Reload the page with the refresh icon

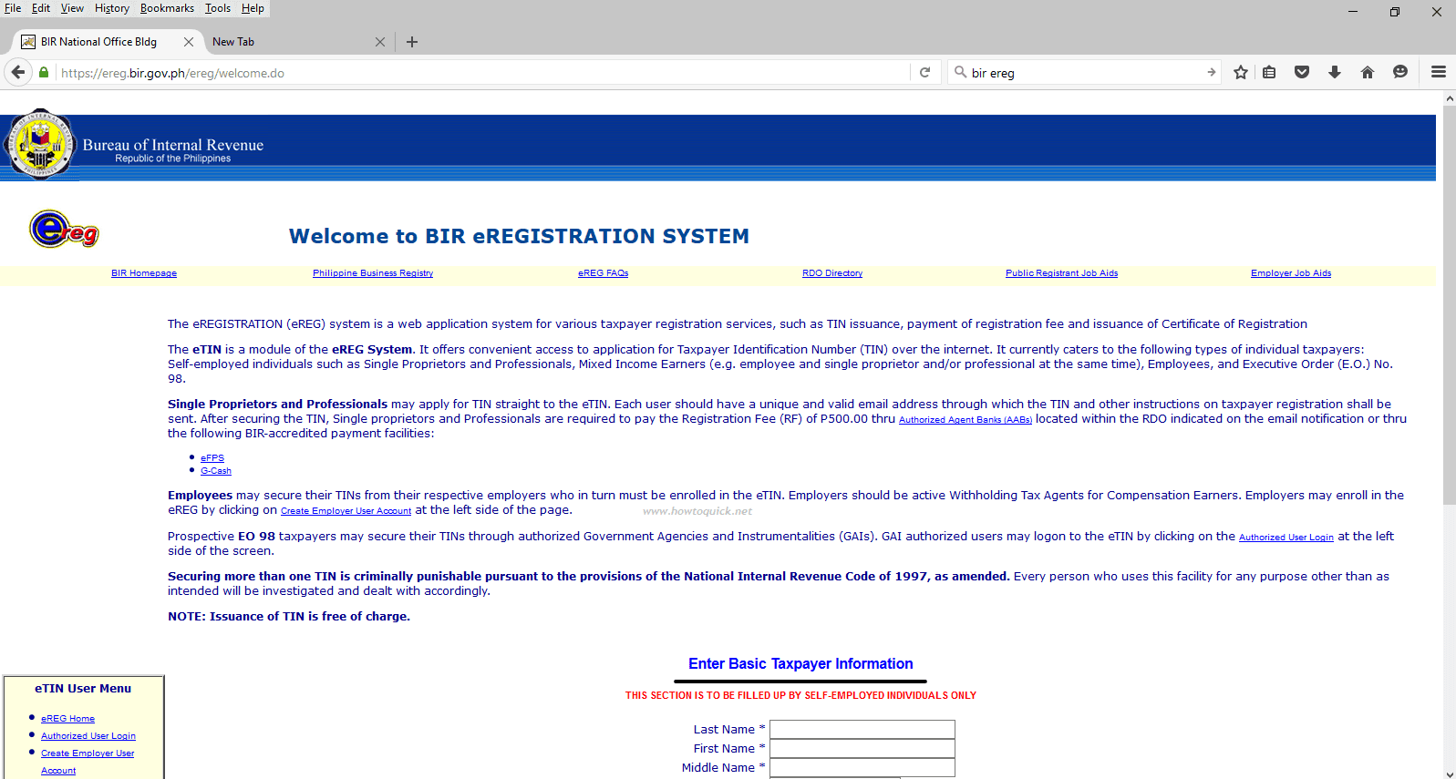point(924,72)
